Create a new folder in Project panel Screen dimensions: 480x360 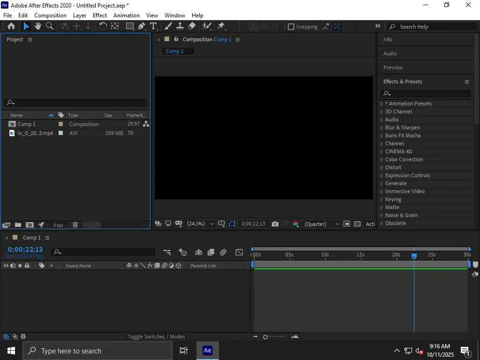[18, 225]
